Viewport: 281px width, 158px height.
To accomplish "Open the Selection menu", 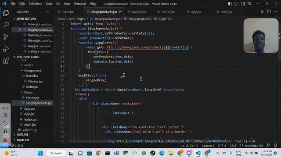I will (x=35, y=4).
